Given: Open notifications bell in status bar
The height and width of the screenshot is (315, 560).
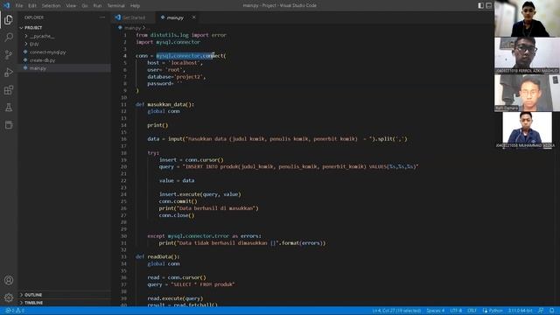Looking at the screenshot, I should point(552,311).
